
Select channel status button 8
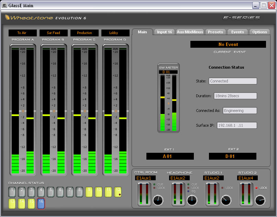tap(79, 192)
